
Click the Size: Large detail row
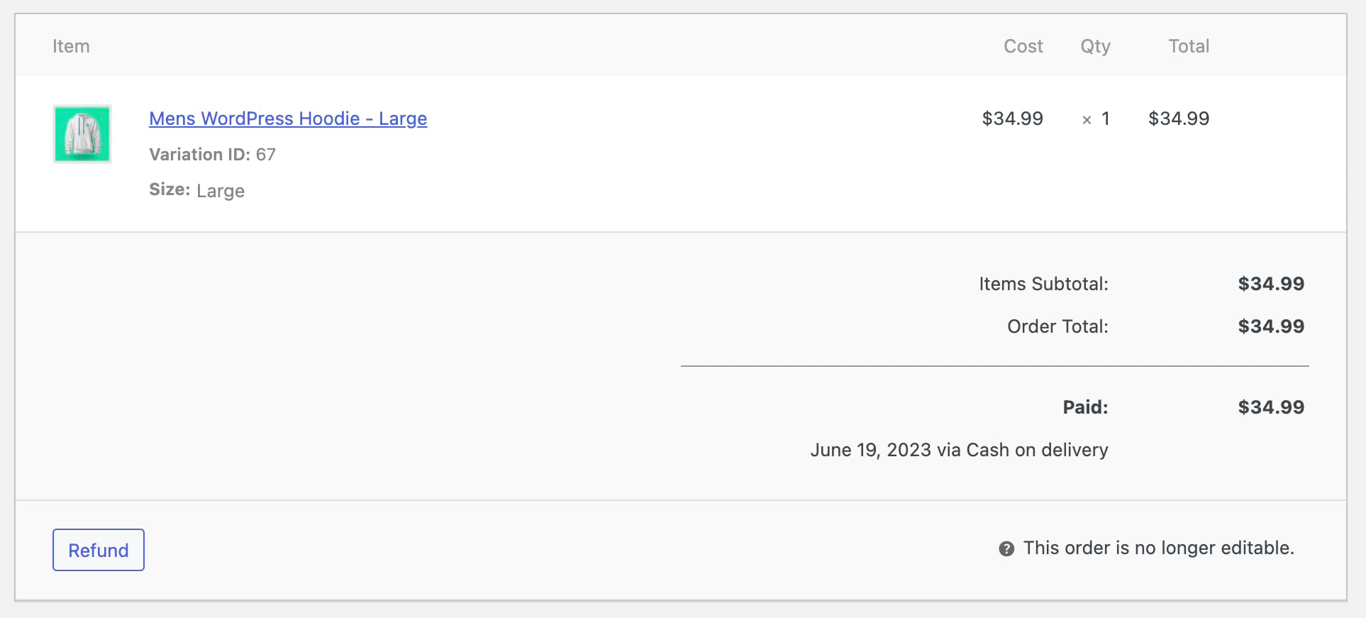pyautogui.click(x=197, y=190)
